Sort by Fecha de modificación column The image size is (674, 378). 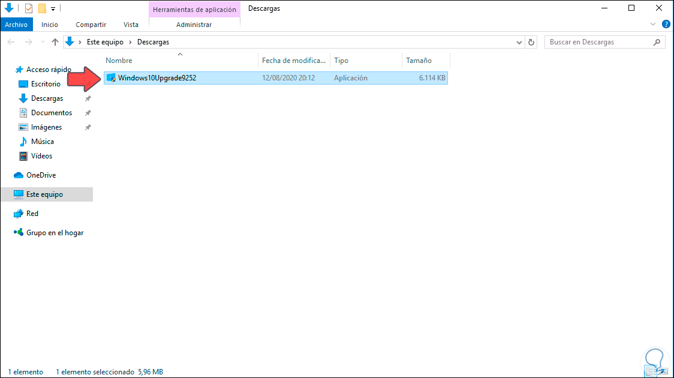click(x=294, y=61)
